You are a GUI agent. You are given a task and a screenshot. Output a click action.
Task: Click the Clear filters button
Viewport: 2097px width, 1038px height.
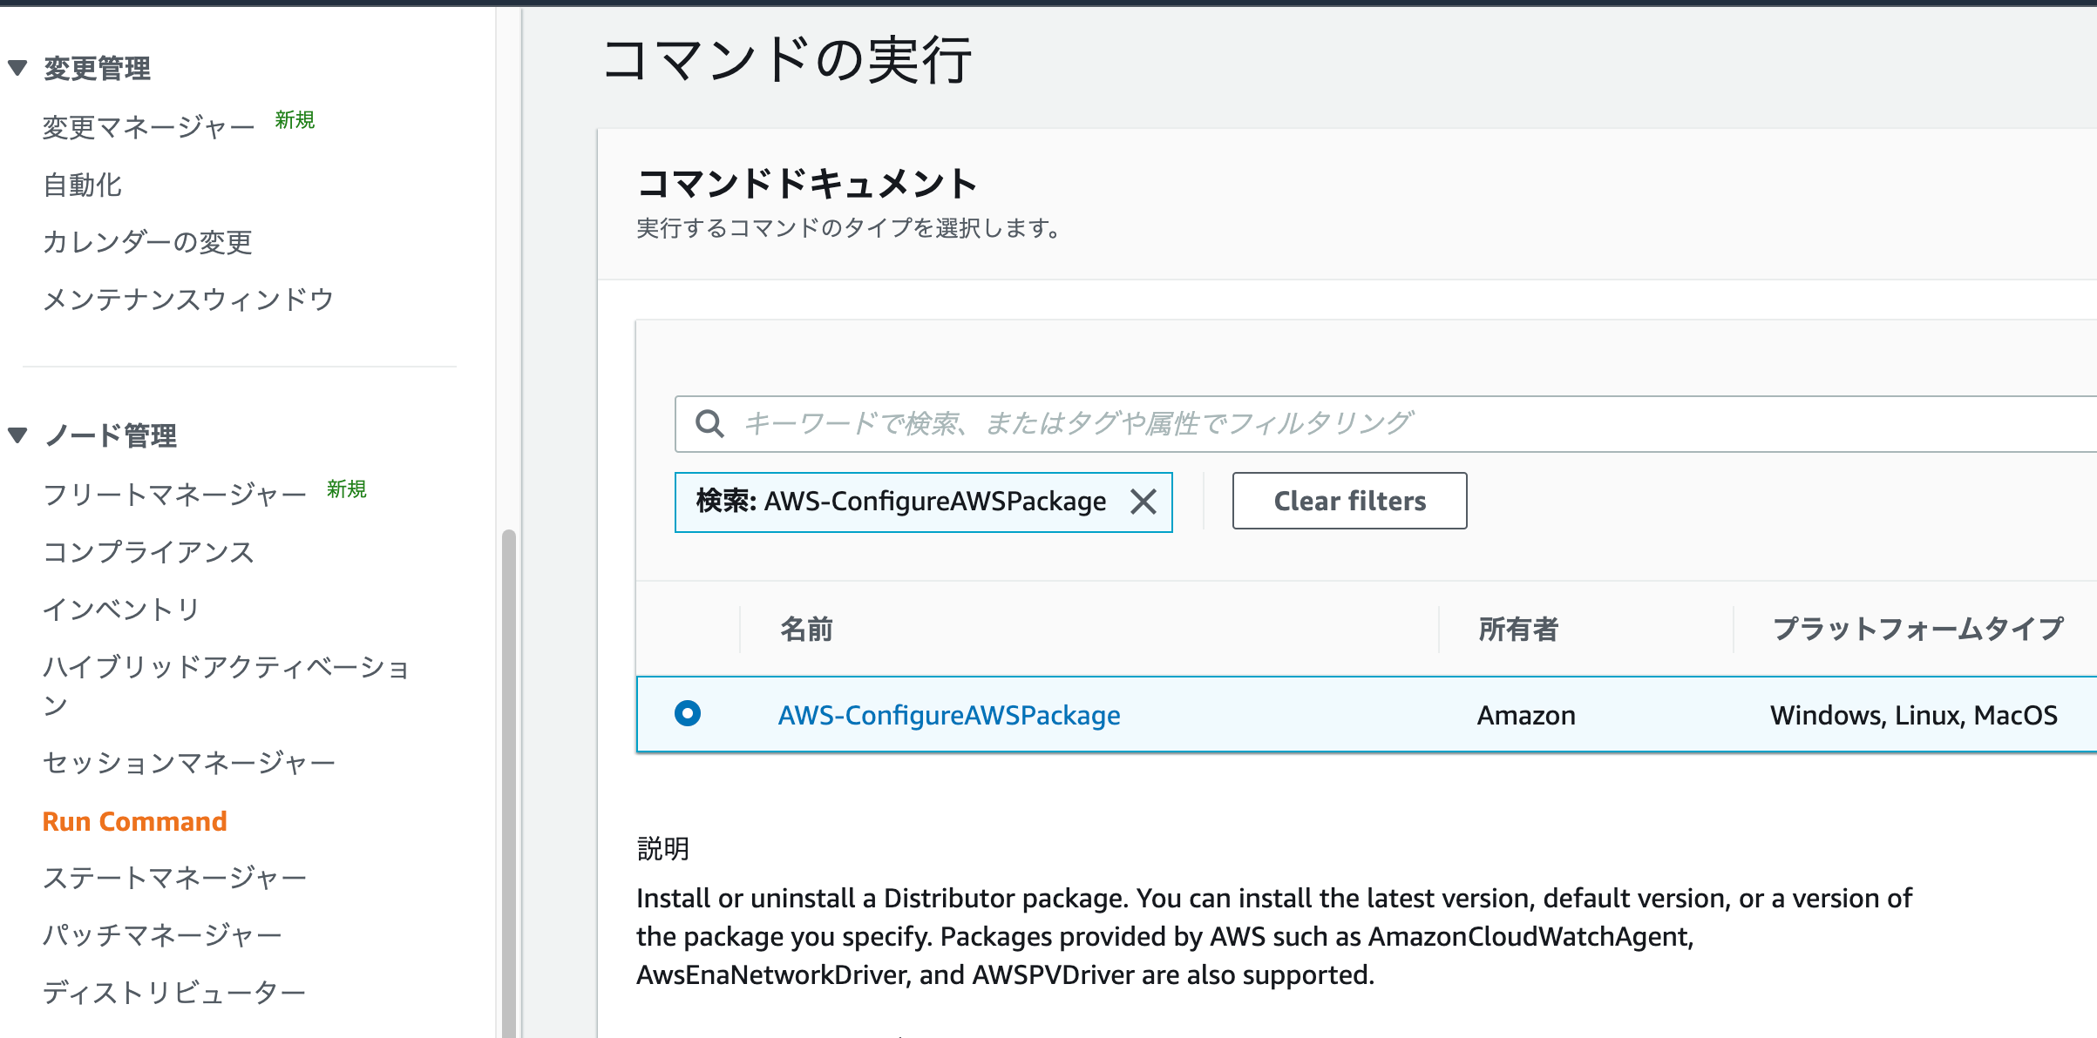click(1349, 501)
